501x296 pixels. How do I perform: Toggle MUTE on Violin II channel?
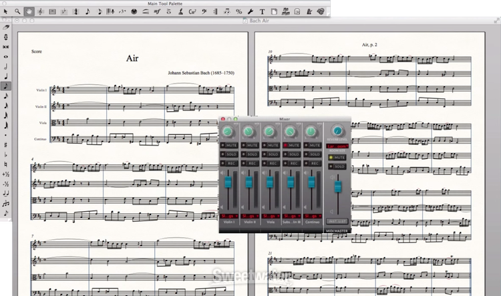[x=250, y=145]
